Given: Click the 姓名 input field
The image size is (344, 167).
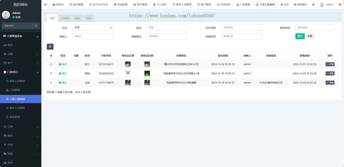Looking at the screenshot, I should (167, 28).
